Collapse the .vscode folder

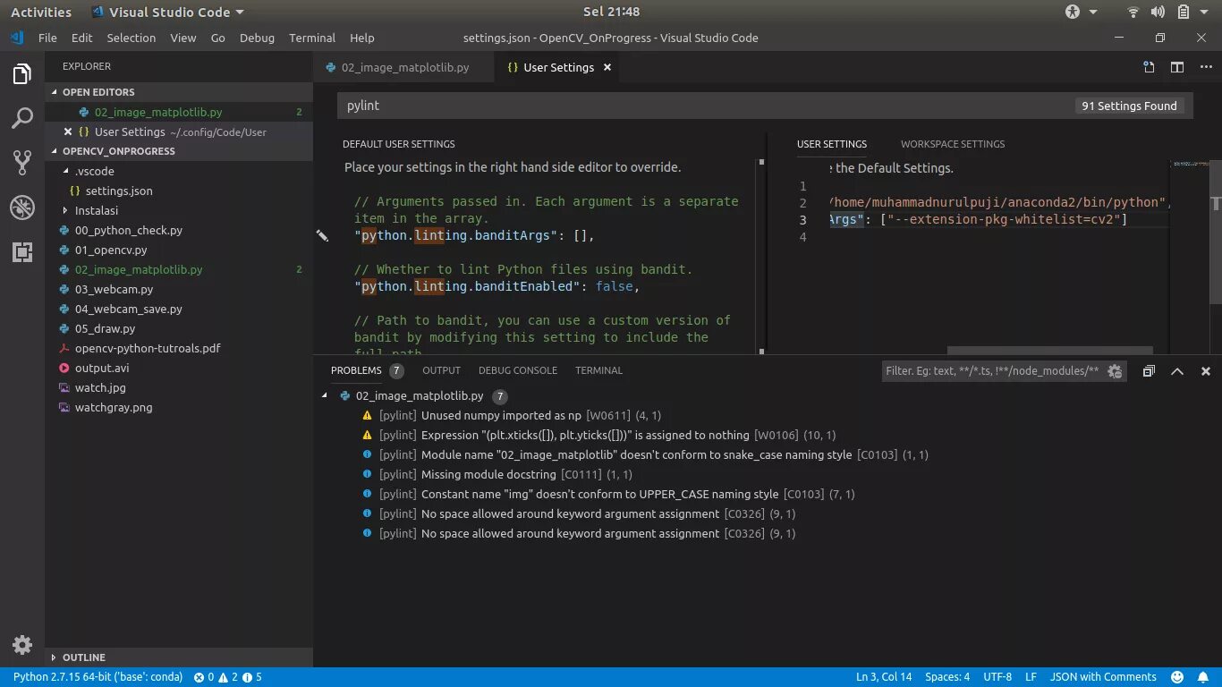click(94, 171)
